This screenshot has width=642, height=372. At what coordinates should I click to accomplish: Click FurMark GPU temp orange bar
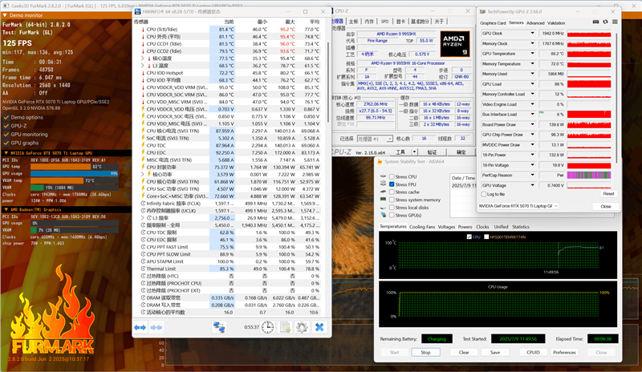61,167
